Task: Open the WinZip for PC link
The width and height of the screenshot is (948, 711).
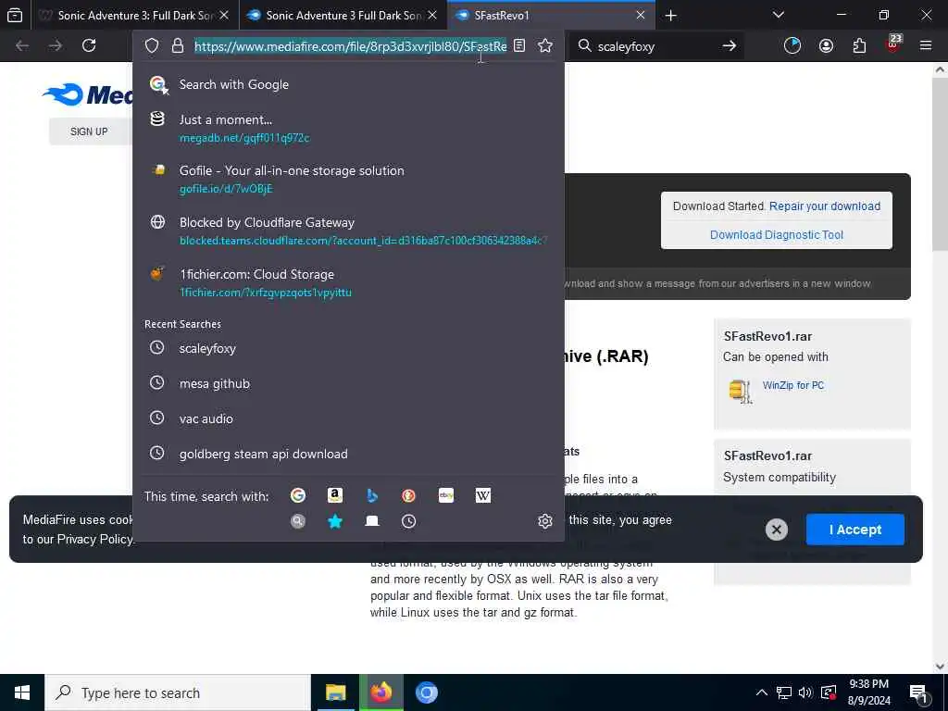Action: pos(793,385)
